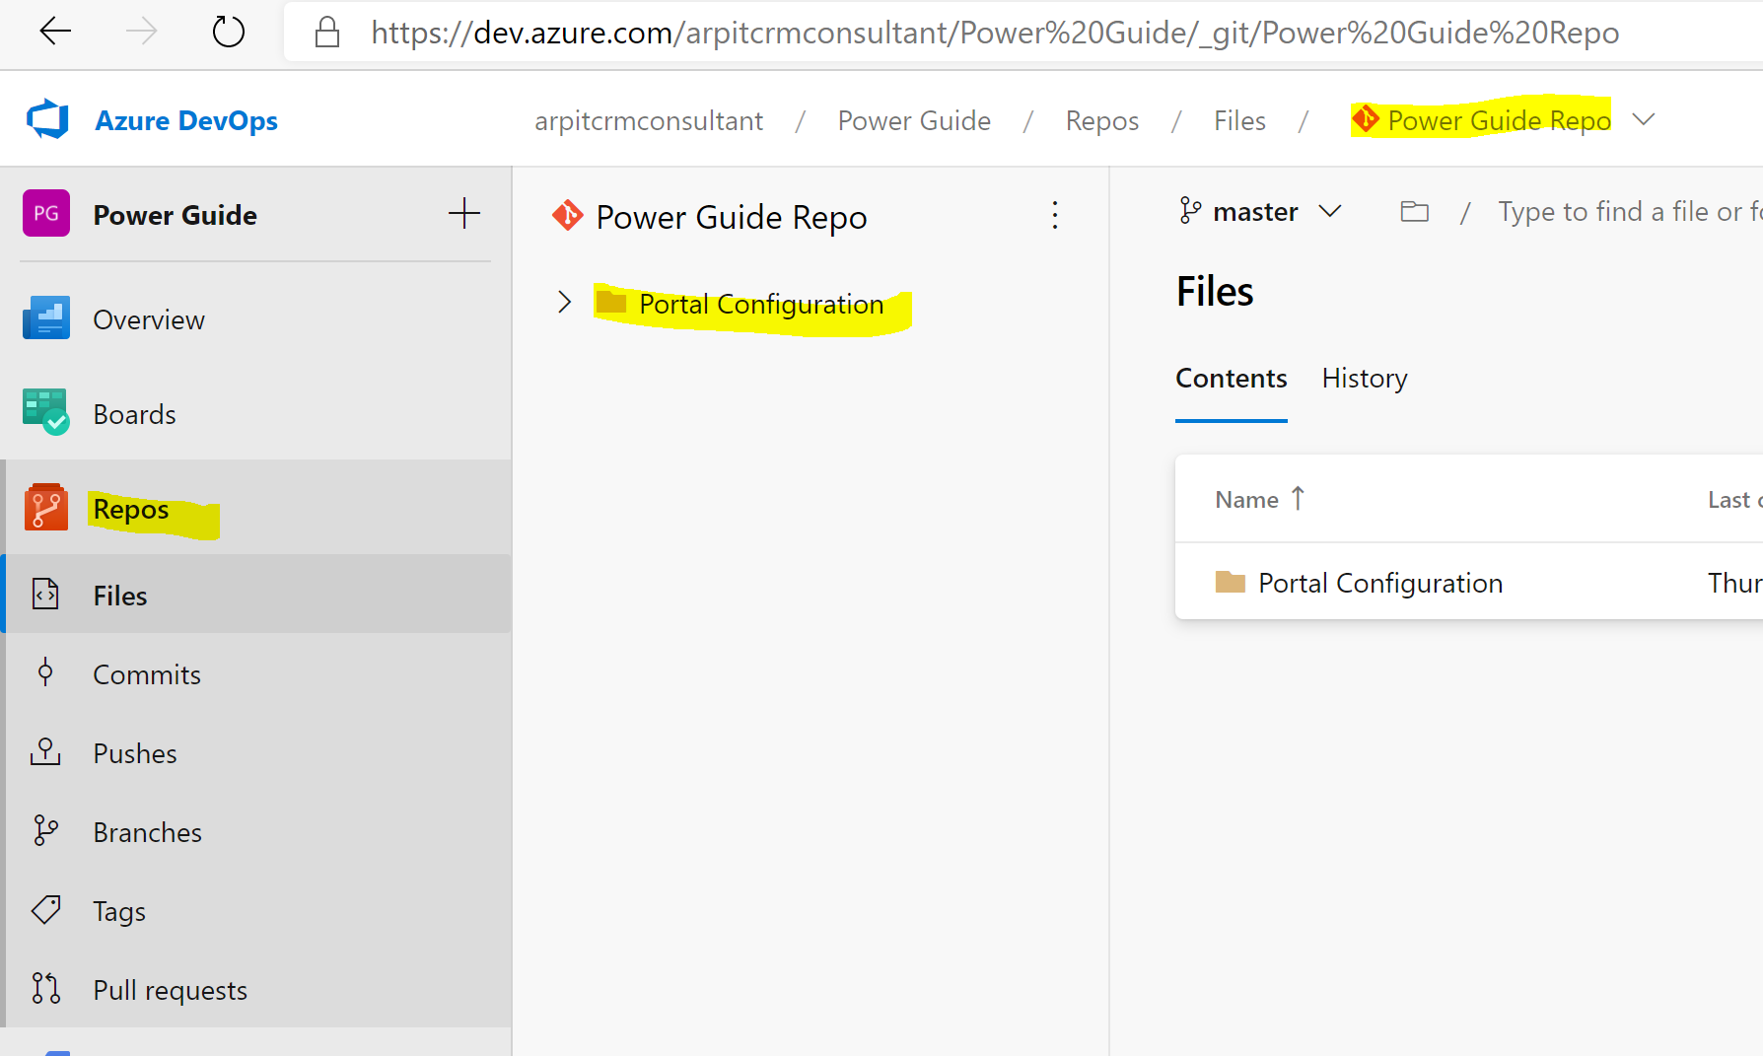Click the folder icon in the path bar
1763x1056 pixels.
click(1415, 211)
